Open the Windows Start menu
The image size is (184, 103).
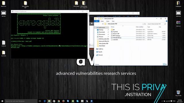[x=2, y=101]
